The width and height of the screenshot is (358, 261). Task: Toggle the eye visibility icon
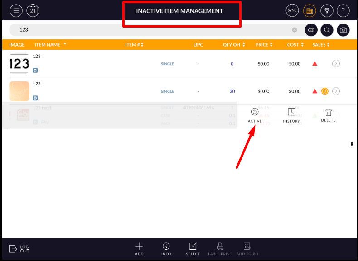pos(311,30)
